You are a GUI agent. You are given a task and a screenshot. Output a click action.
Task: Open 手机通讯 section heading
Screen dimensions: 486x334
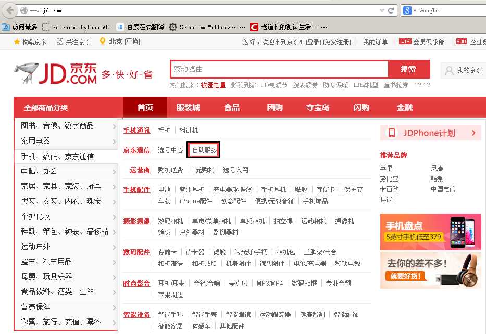click(136, 130)
